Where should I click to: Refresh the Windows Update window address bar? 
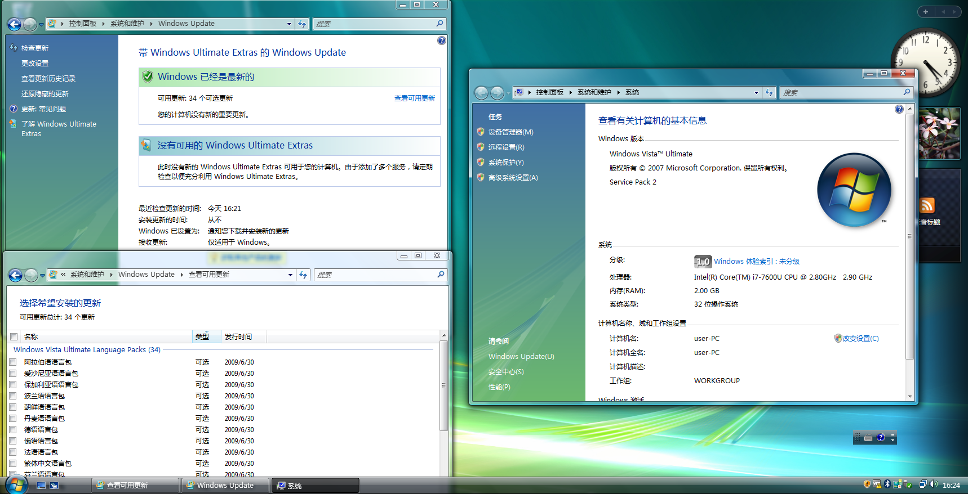coord(303,24)
